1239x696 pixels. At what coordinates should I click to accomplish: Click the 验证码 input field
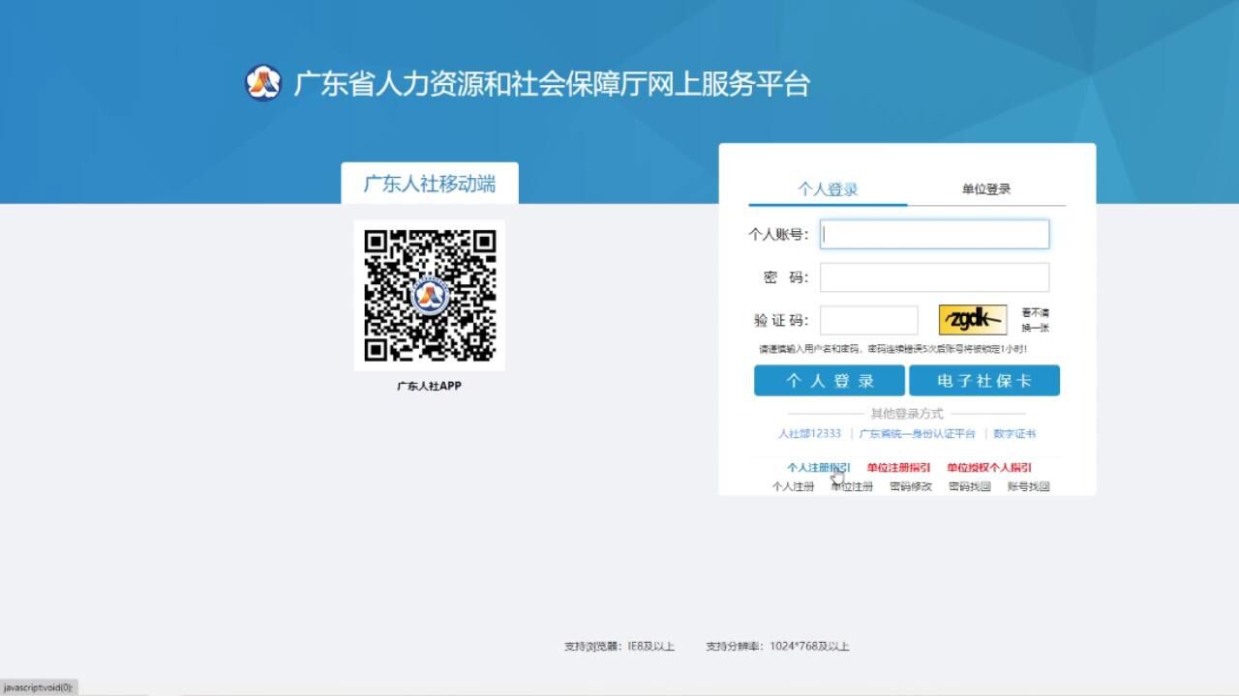coord(868,319)
